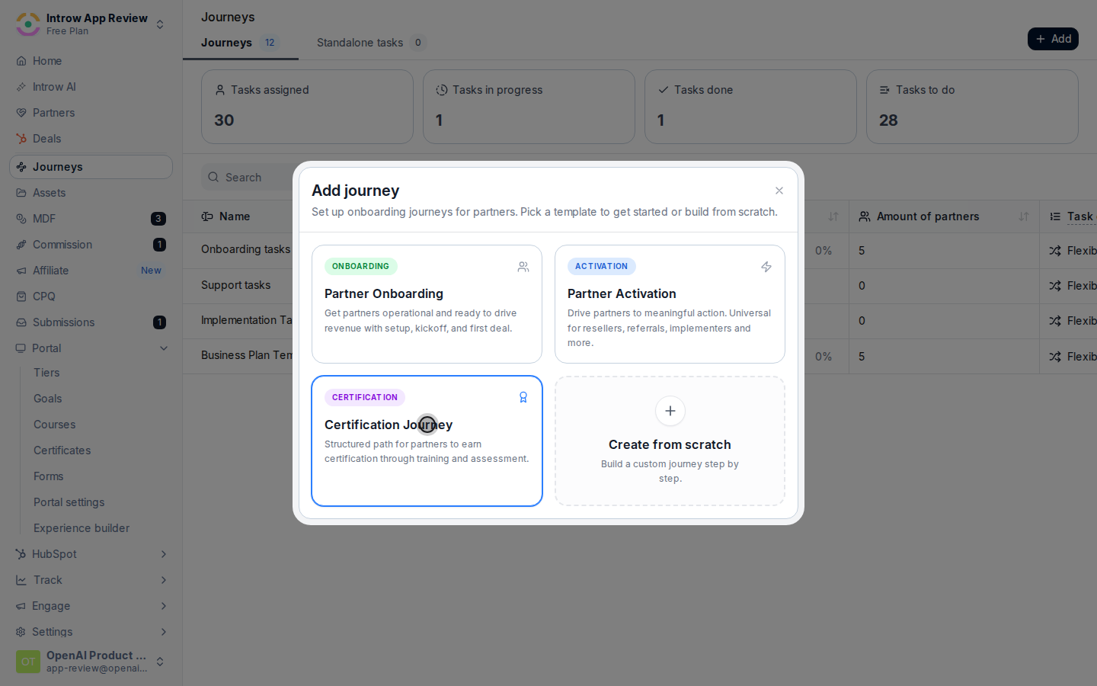Click the Journeys icon in the sidebar
The width and height of the screenshot is (1097, 686).
(x=21, y=167)
